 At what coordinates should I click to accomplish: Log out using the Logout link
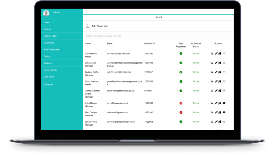(x=48, y=84)
